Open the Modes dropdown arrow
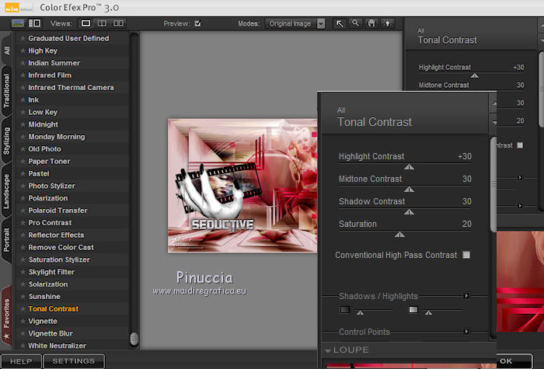The image size is (544, 369). 321,23
